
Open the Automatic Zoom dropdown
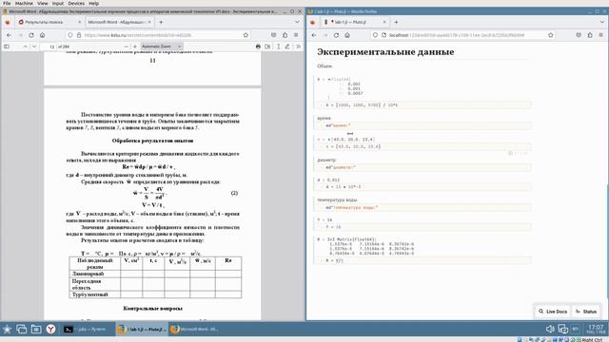click(x=161, y=47)
